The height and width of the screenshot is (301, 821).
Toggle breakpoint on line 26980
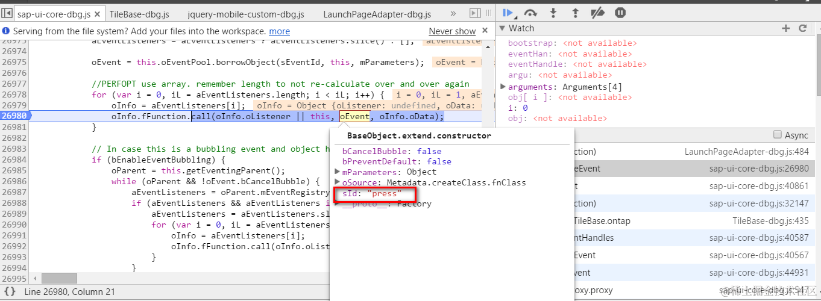coord(14,116)
